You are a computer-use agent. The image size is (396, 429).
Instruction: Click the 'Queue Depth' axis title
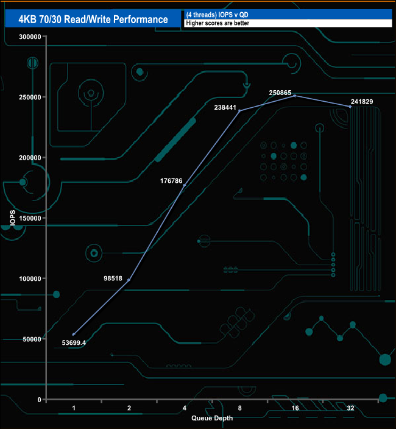(x=212, y=418)
